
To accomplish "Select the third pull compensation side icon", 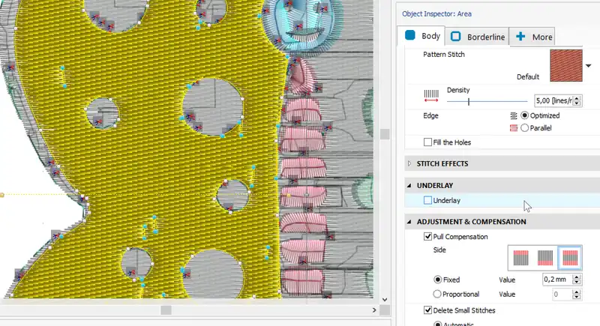I will coord(569,258).
